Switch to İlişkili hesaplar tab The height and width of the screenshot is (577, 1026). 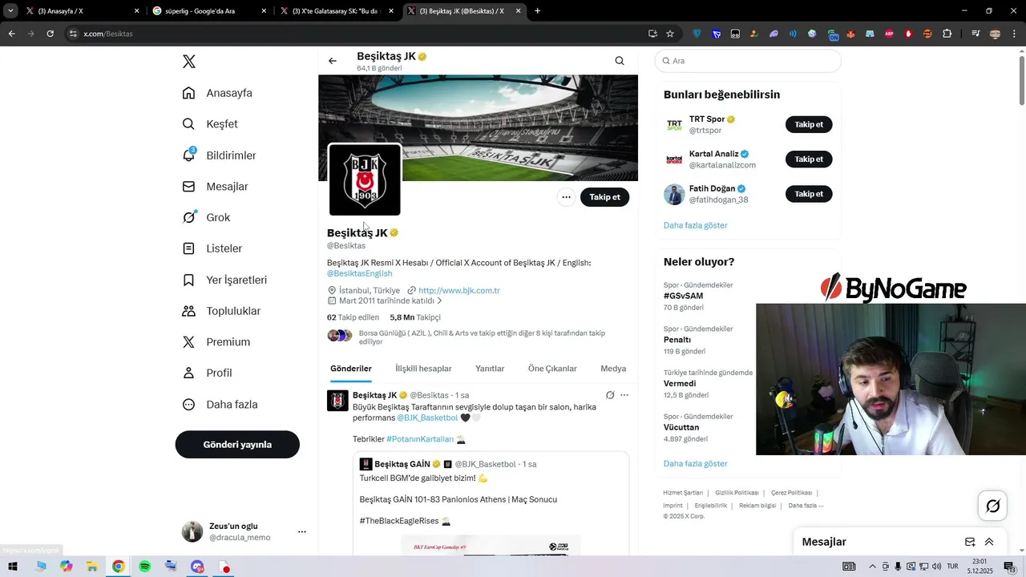[x=423, y=369]
